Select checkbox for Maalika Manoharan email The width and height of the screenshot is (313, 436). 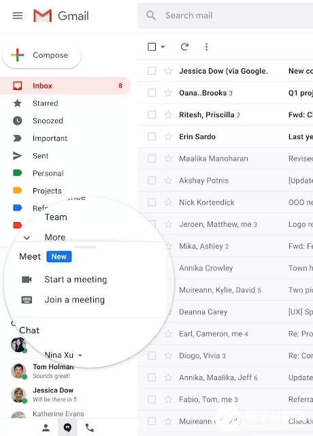pyautogui.click(x=152, y=159)
